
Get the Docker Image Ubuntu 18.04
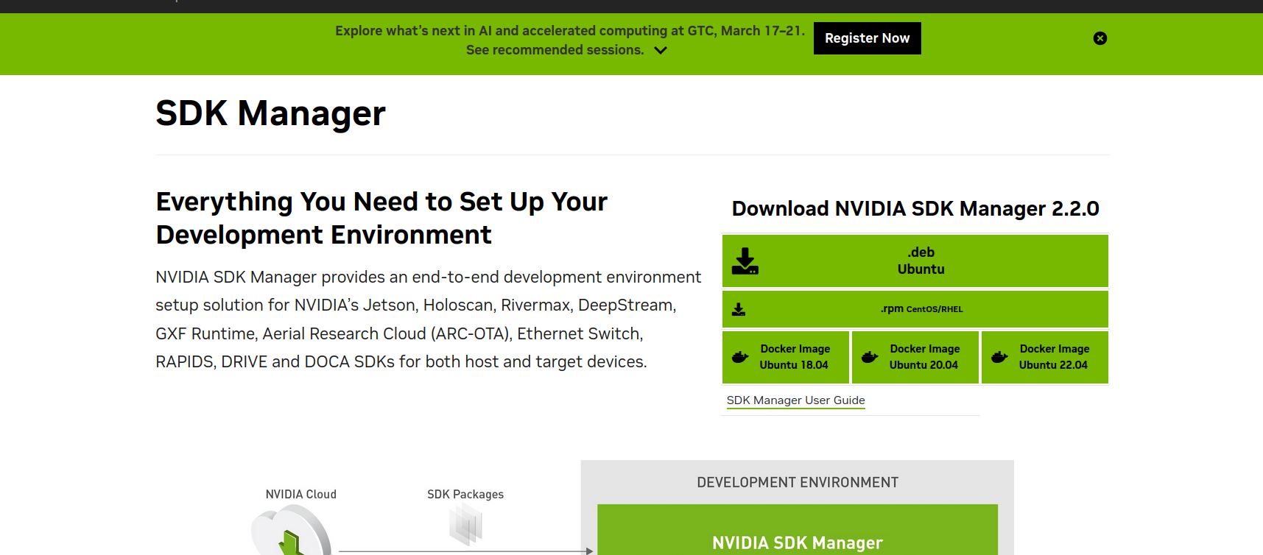click(x=786, y=357)
